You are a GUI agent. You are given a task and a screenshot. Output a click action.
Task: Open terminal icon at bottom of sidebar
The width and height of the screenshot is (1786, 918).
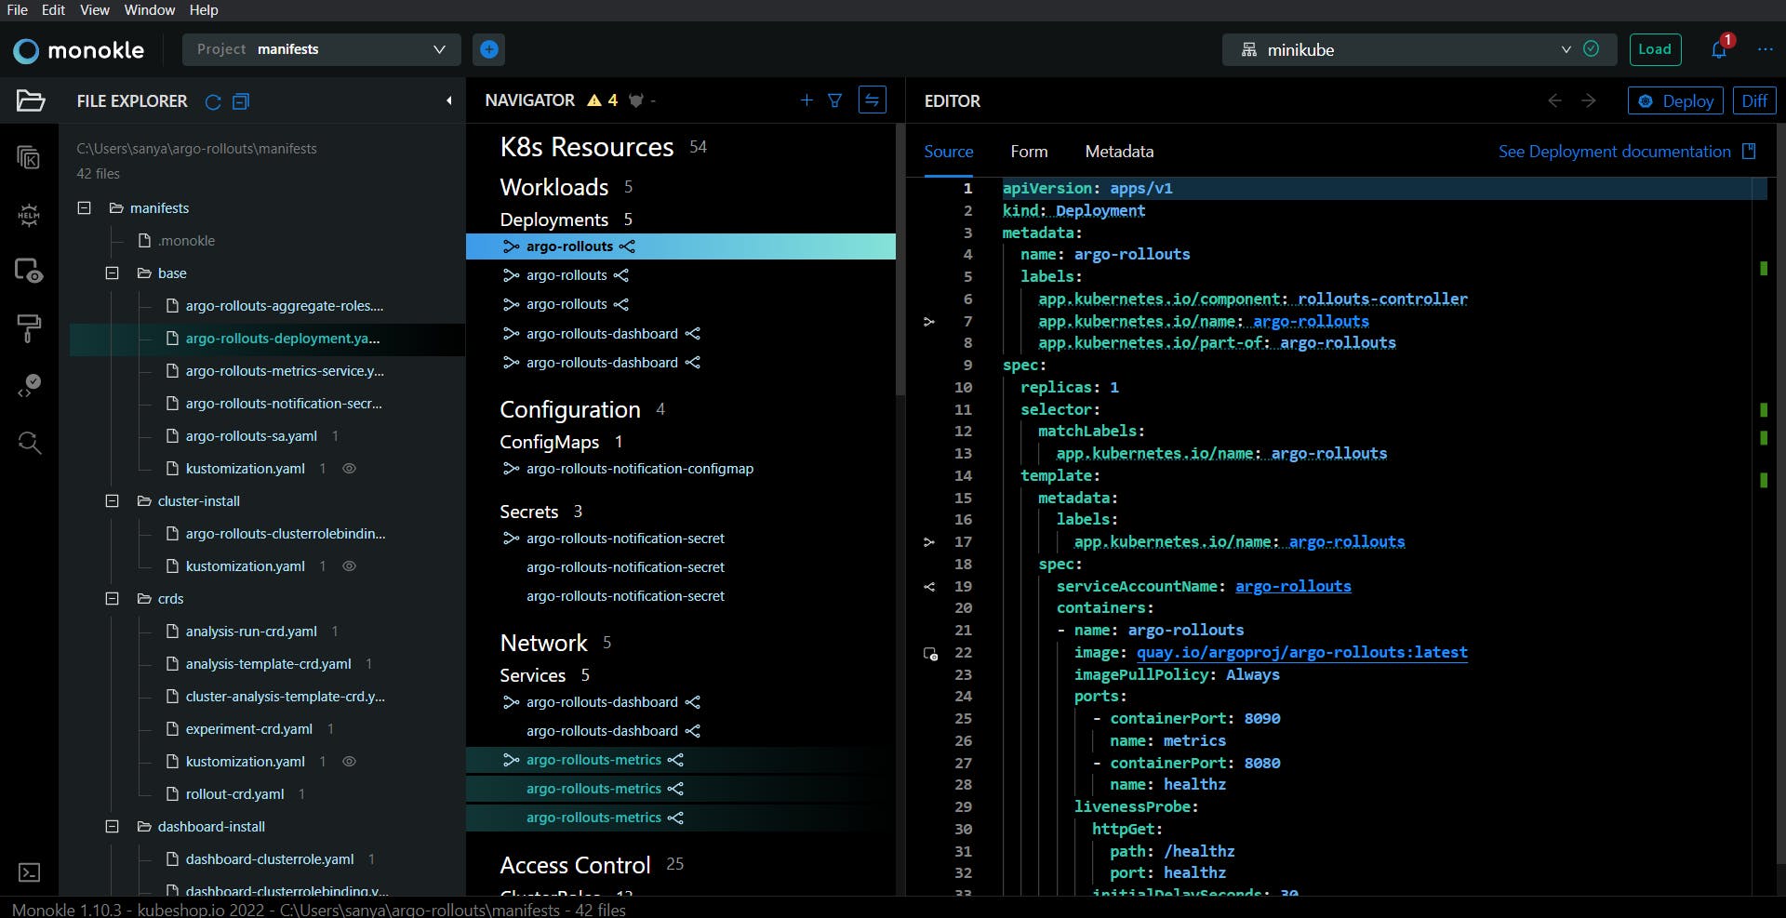29,872
